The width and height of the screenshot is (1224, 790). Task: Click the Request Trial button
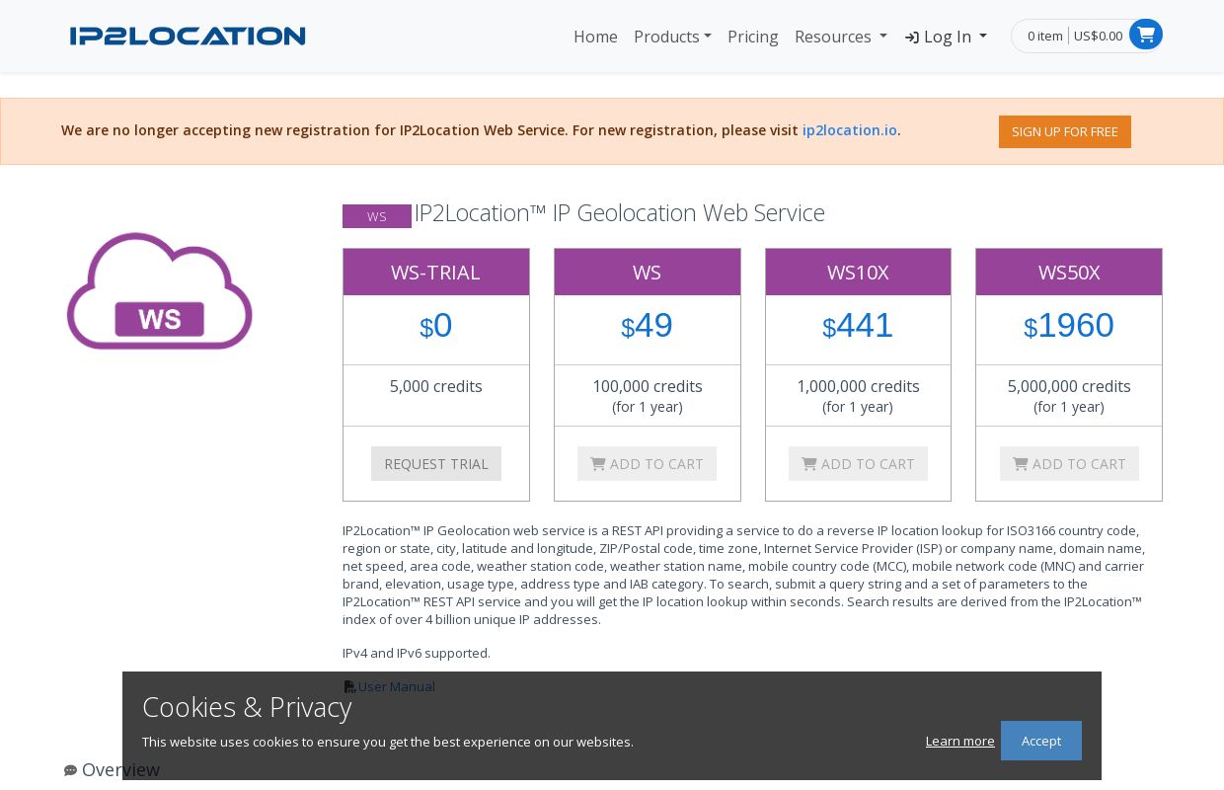[x=436, y=464]
